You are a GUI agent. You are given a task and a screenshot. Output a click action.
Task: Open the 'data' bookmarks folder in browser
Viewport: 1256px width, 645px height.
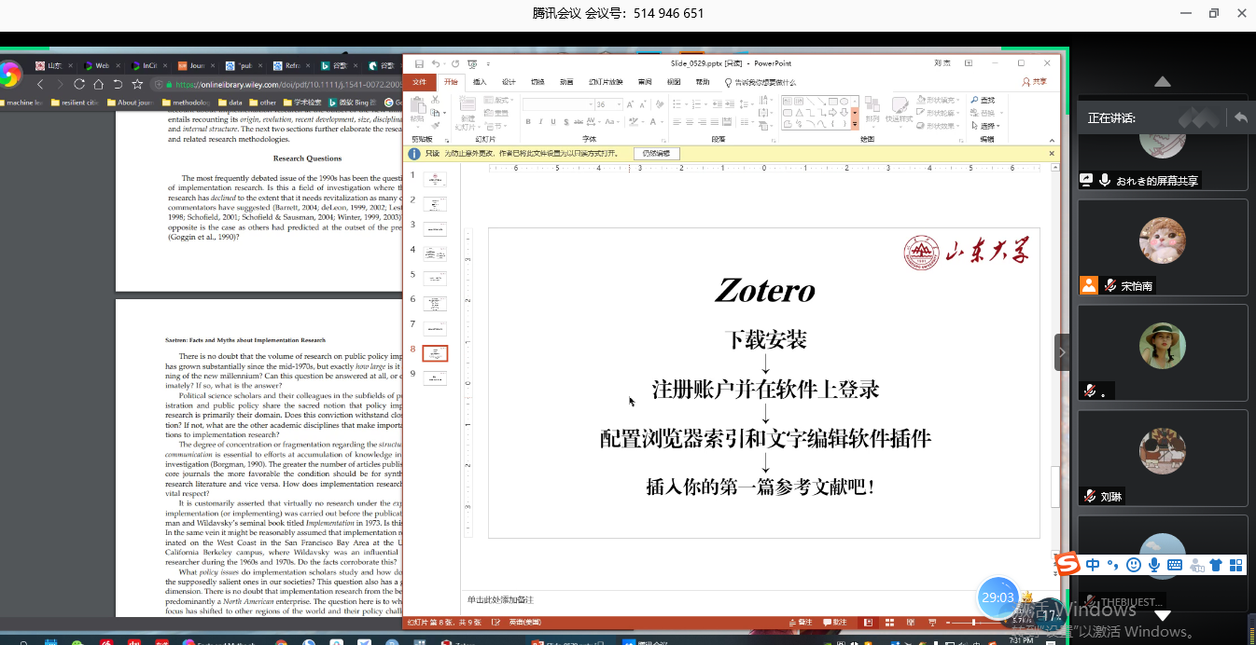click(x=230, y=103)
